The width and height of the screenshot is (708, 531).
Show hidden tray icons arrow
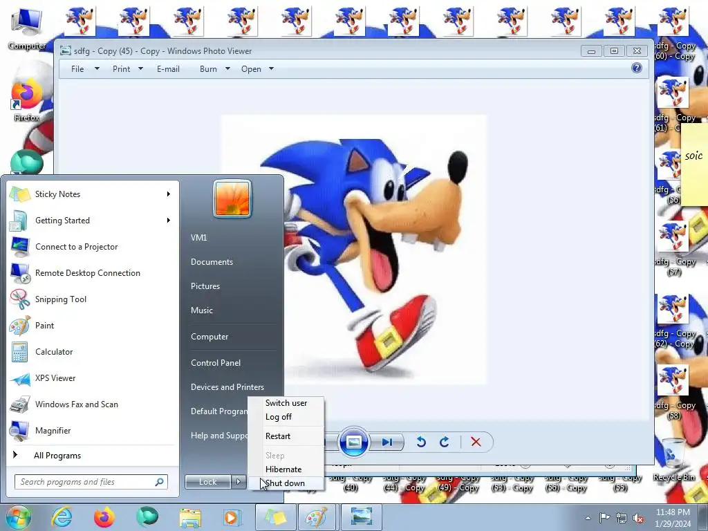[x=588, y=518]
